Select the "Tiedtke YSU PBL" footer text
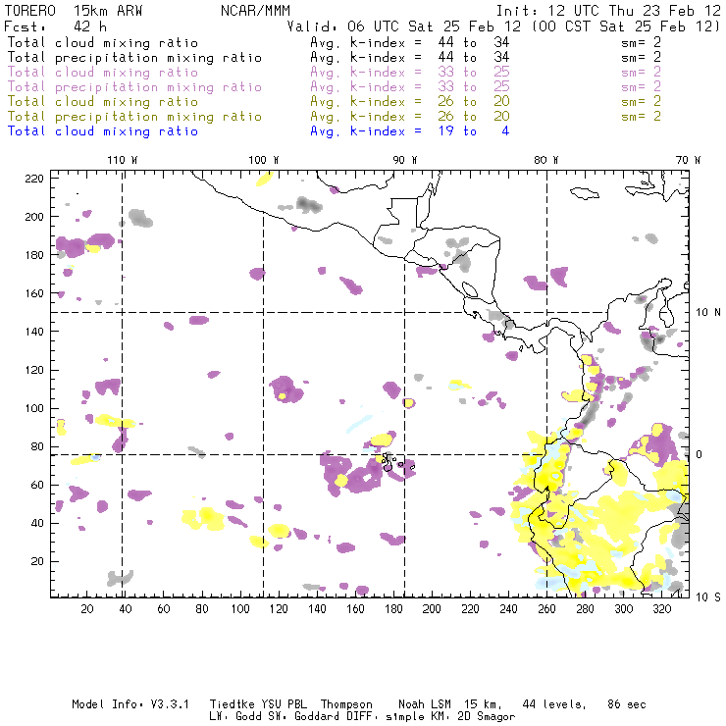726x726 pixels. click(x=258, y=704)
